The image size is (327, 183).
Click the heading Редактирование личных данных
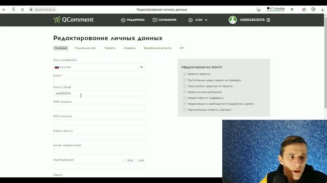(x=108, y=38)
